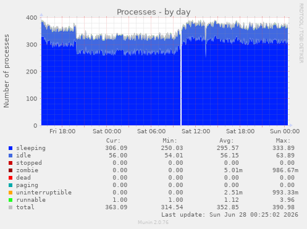Click idle average value 56.15
The height and width of the screenshot is (229, 307).
point(230,156)
